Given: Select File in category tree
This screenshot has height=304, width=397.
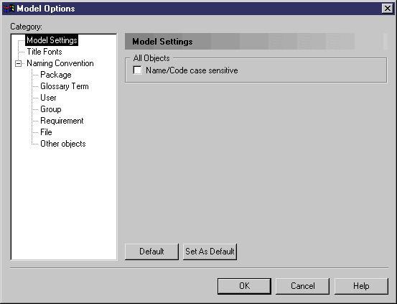Looking at the screenshot, I should coord(46,132).
